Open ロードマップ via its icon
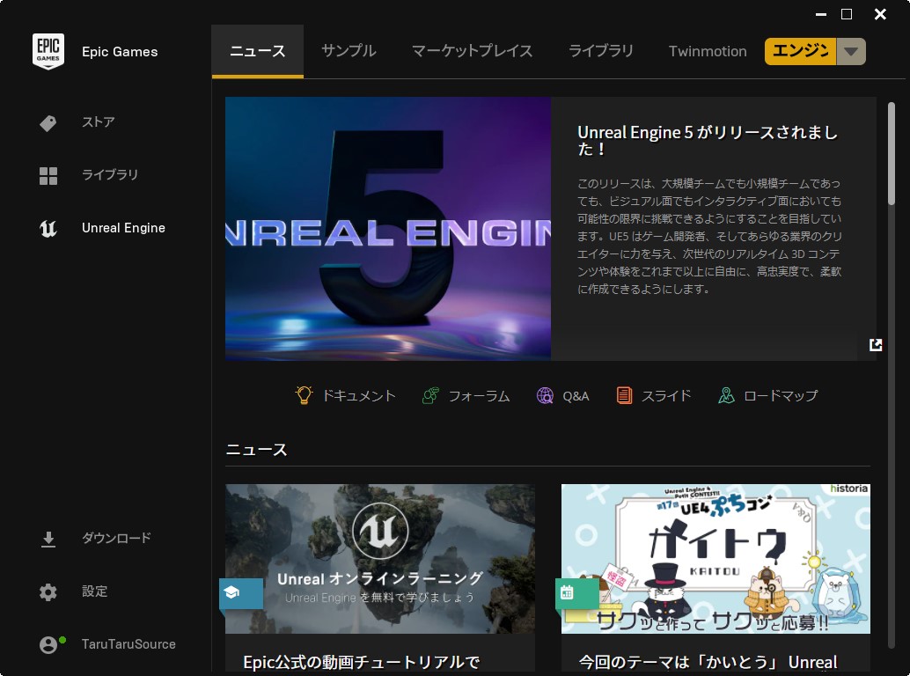 (x=726, y=395)
